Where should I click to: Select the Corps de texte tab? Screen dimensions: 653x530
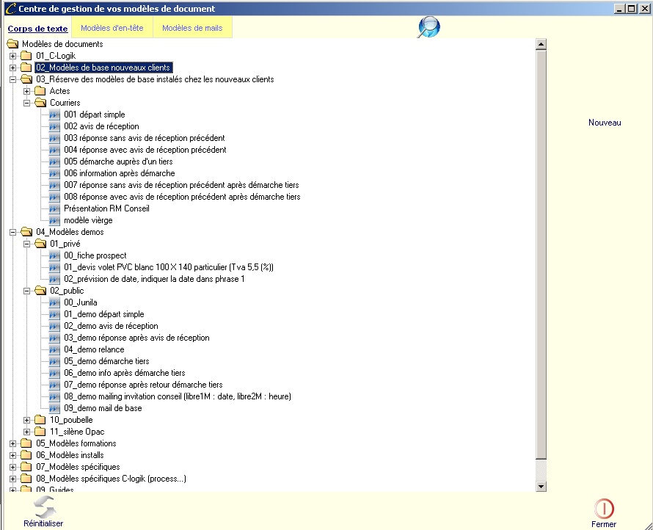point(37,29)
